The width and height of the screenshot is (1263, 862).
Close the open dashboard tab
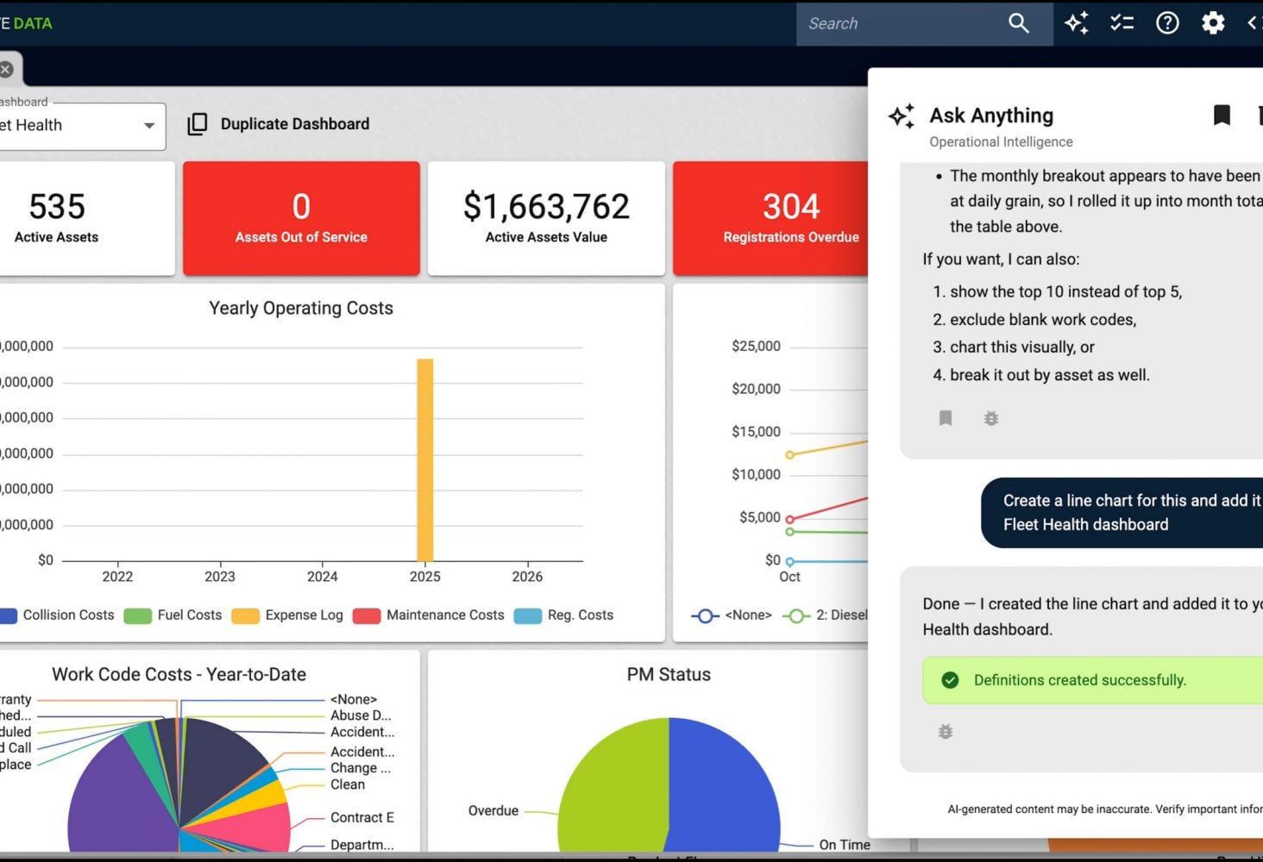pos(7,69)
